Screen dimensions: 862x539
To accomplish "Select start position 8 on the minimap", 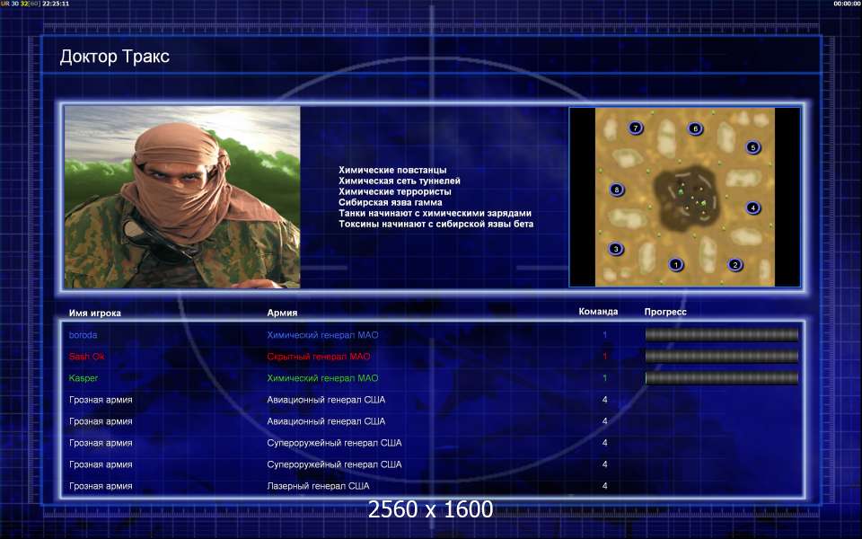I will click(616, 190).
